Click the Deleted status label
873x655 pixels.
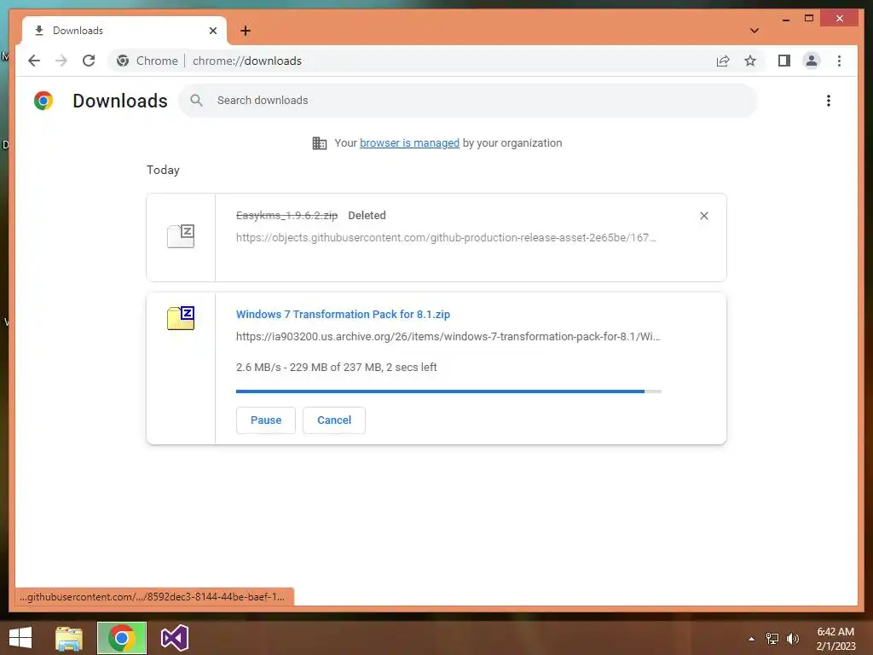click(367, 216)
